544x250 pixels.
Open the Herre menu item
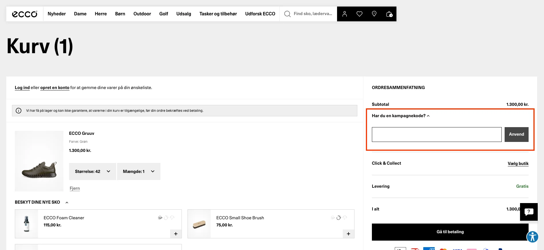(x=101, y=14)
